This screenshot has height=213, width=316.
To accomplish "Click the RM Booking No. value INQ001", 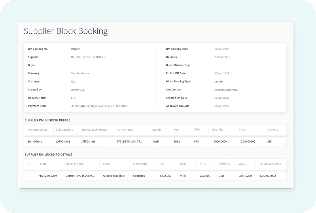I will coord(76,49).
